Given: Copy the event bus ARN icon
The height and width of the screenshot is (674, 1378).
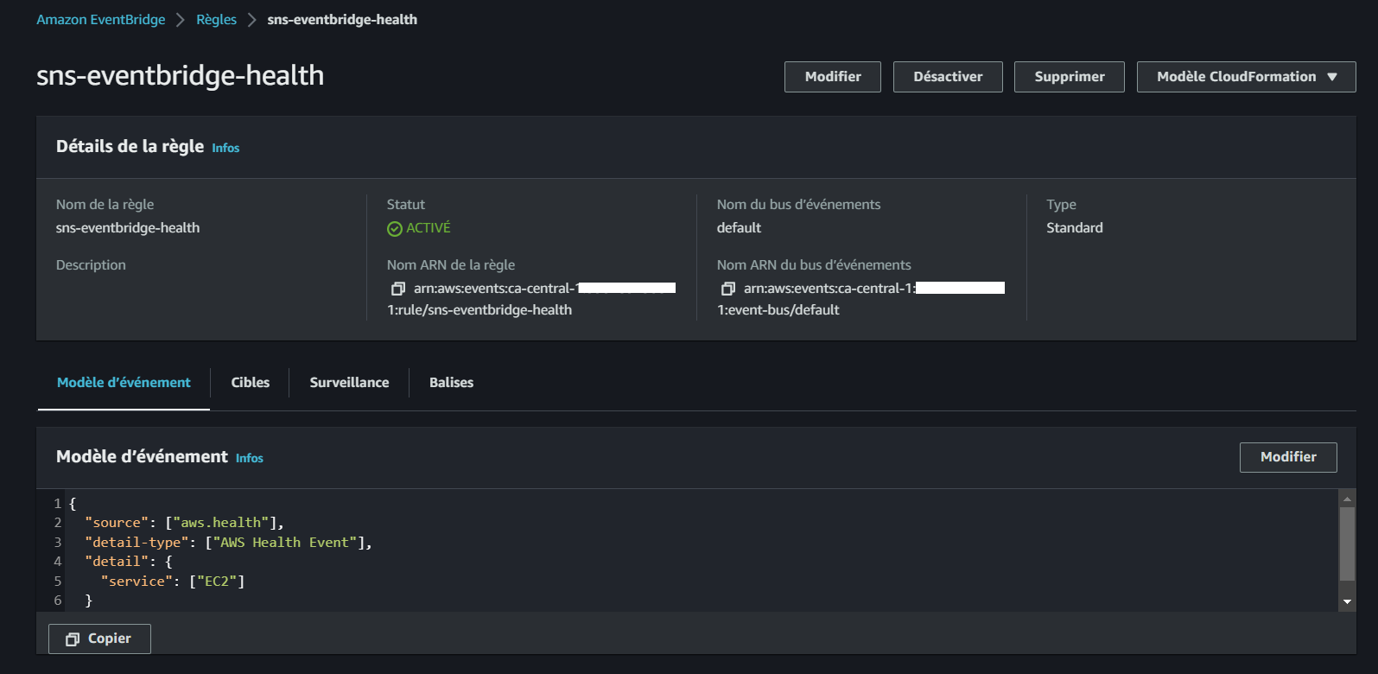Looking at the screenshot, I should (x=728, y=289).
